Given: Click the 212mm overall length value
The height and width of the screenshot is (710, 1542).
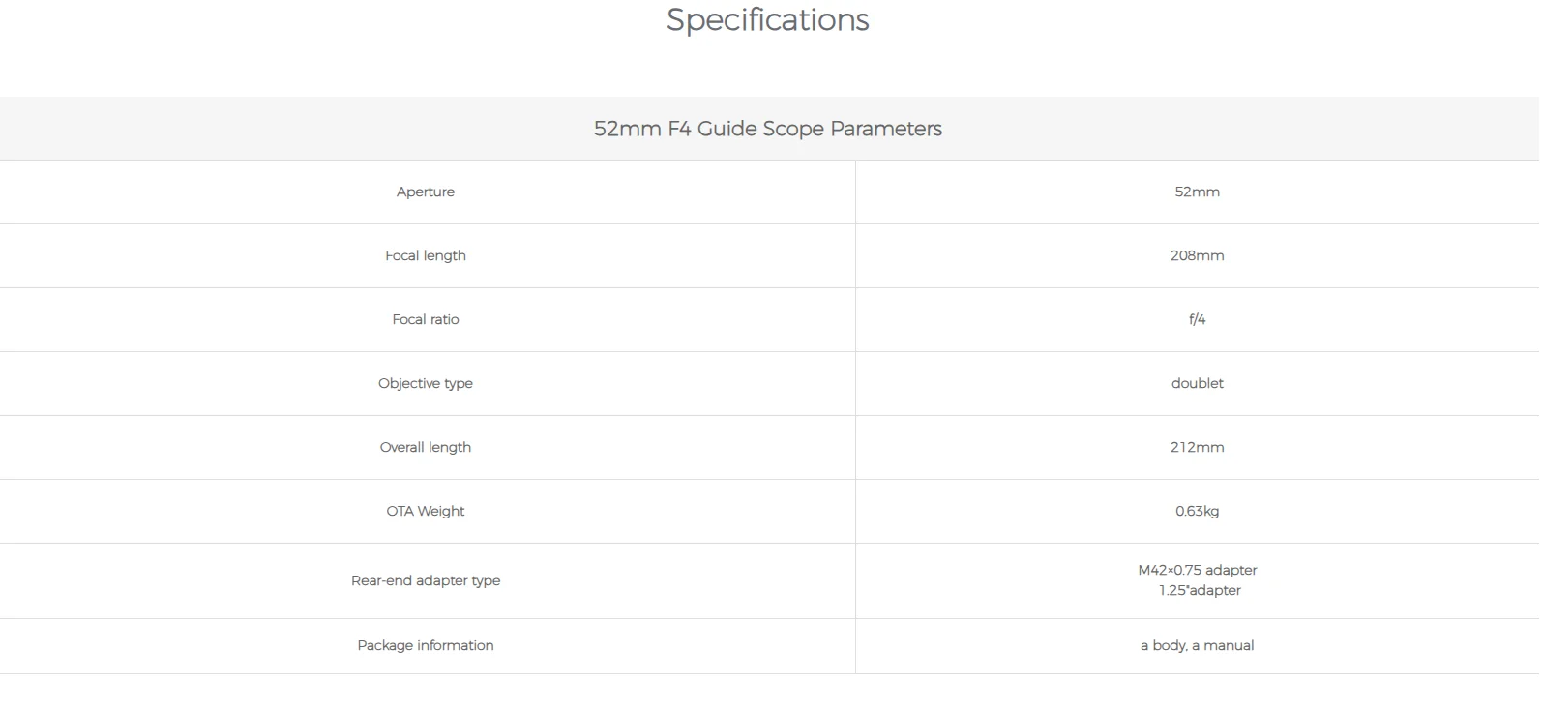Looking at the screenshot, I should coord(1197,447).
